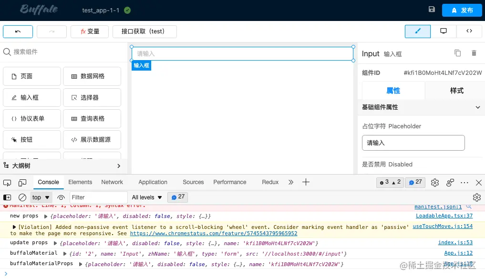Expand the new props object
This screenshot has height=279, width=485.
tap(46, 217)
